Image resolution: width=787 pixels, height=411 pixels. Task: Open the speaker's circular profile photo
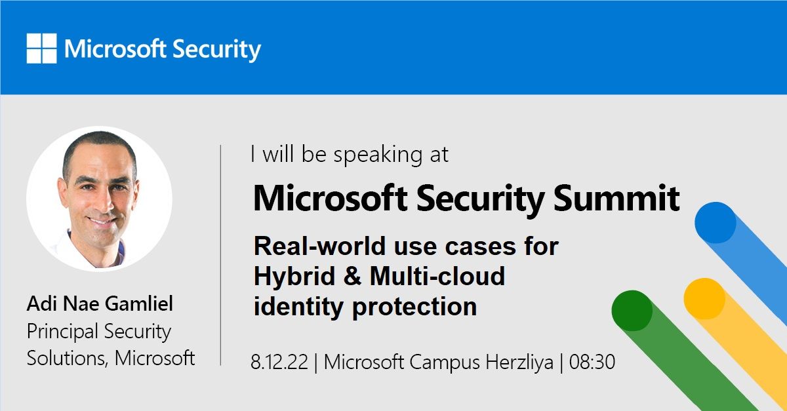99,199
